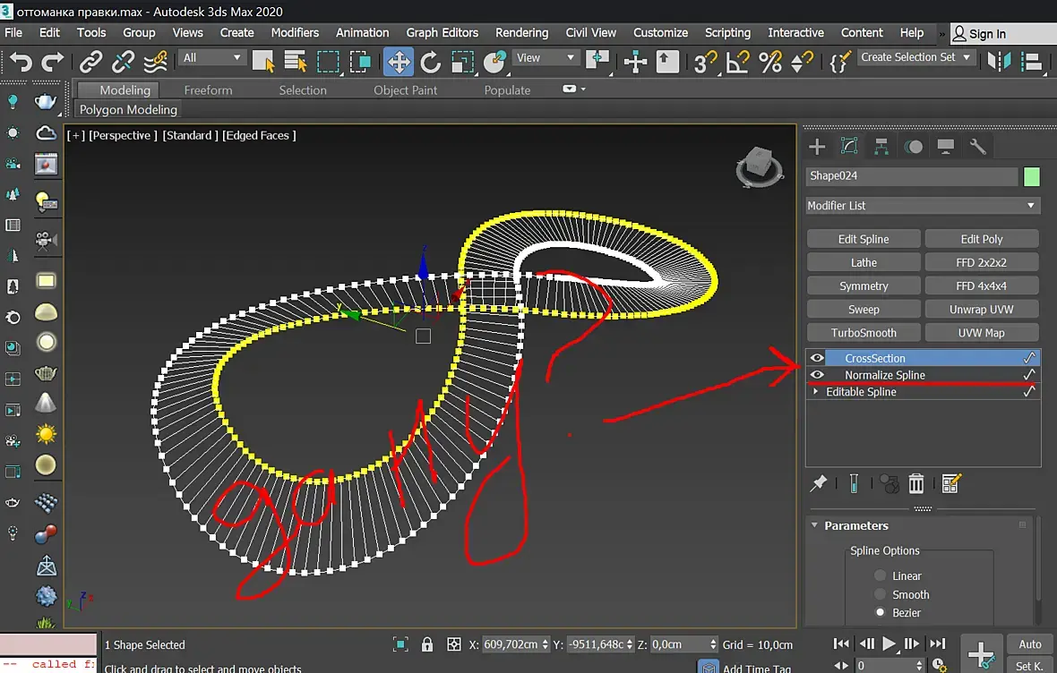Select the Move transform tool
This screenshot has height=673, width=1057.
coord(399,62)
